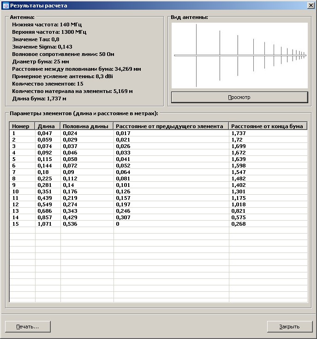Image resolution: width=317 pixels, height=339 pixels.
Task: Select the row numbered 3 in the table
Action: tap(159, 146)
